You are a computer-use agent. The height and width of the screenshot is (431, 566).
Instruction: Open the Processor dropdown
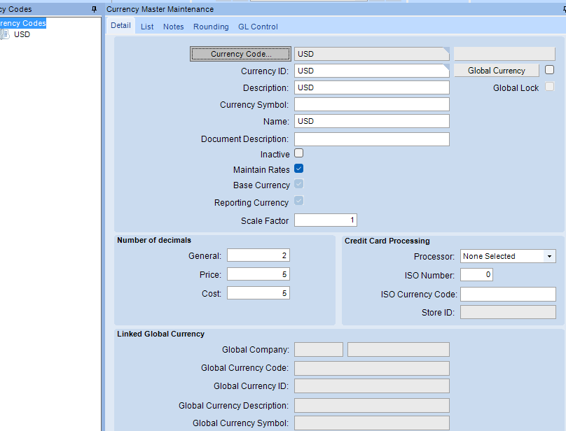[549, 257]
